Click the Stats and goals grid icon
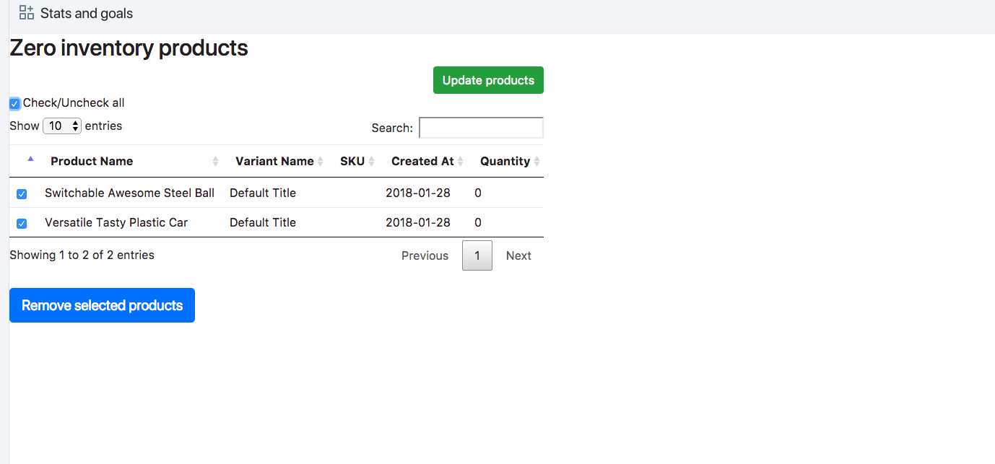995x464 pixels. [x=27, y=12]
